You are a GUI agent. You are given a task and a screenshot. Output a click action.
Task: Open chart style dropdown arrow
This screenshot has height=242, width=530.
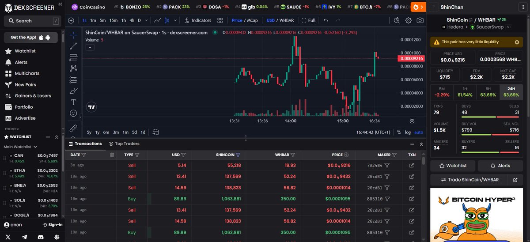coord(175,20)
